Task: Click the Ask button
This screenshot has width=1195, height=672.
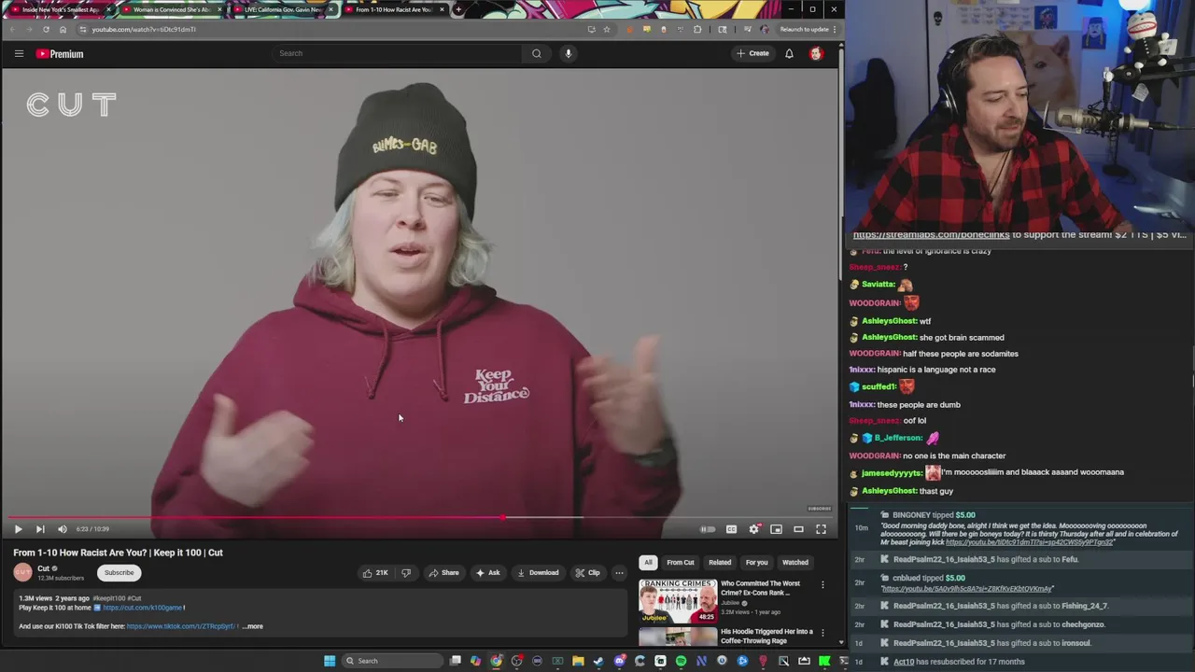Action: (487, 573)
